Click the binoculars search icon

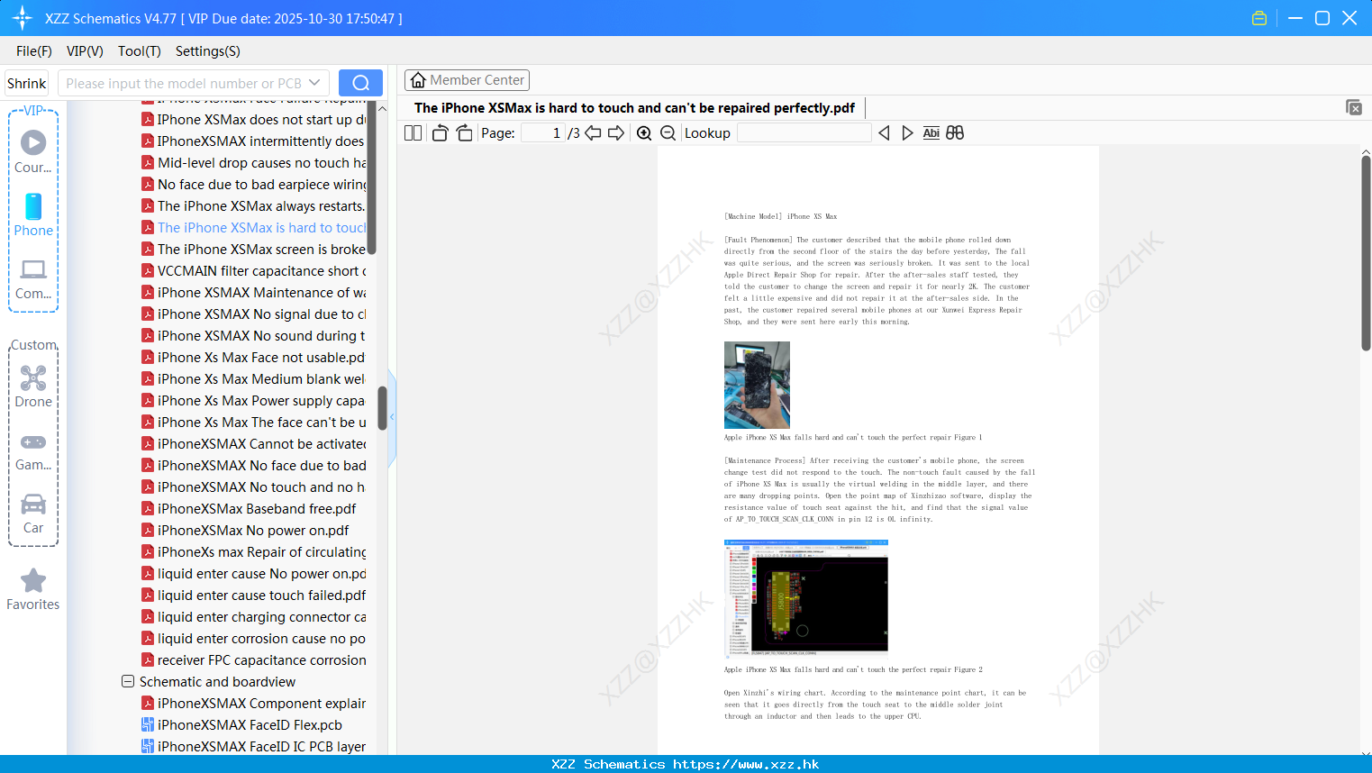(x=955, y=132)
